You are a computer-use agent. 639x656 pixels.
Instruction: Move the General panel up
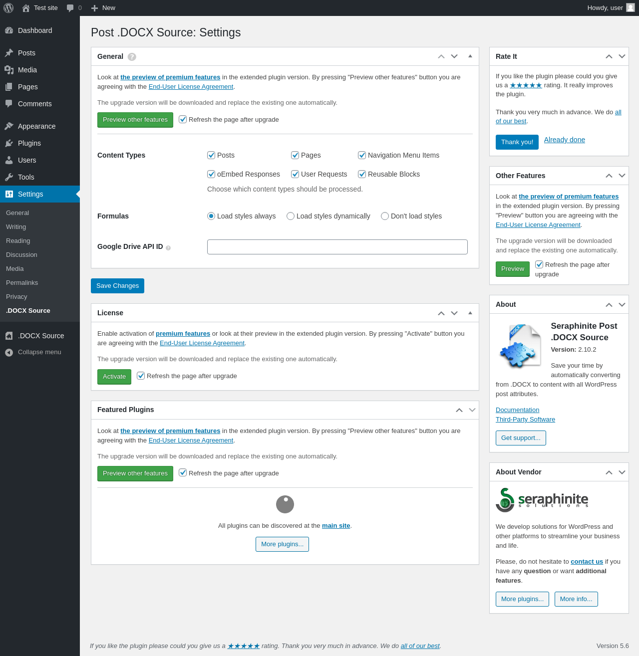click(x=441, y=56)
